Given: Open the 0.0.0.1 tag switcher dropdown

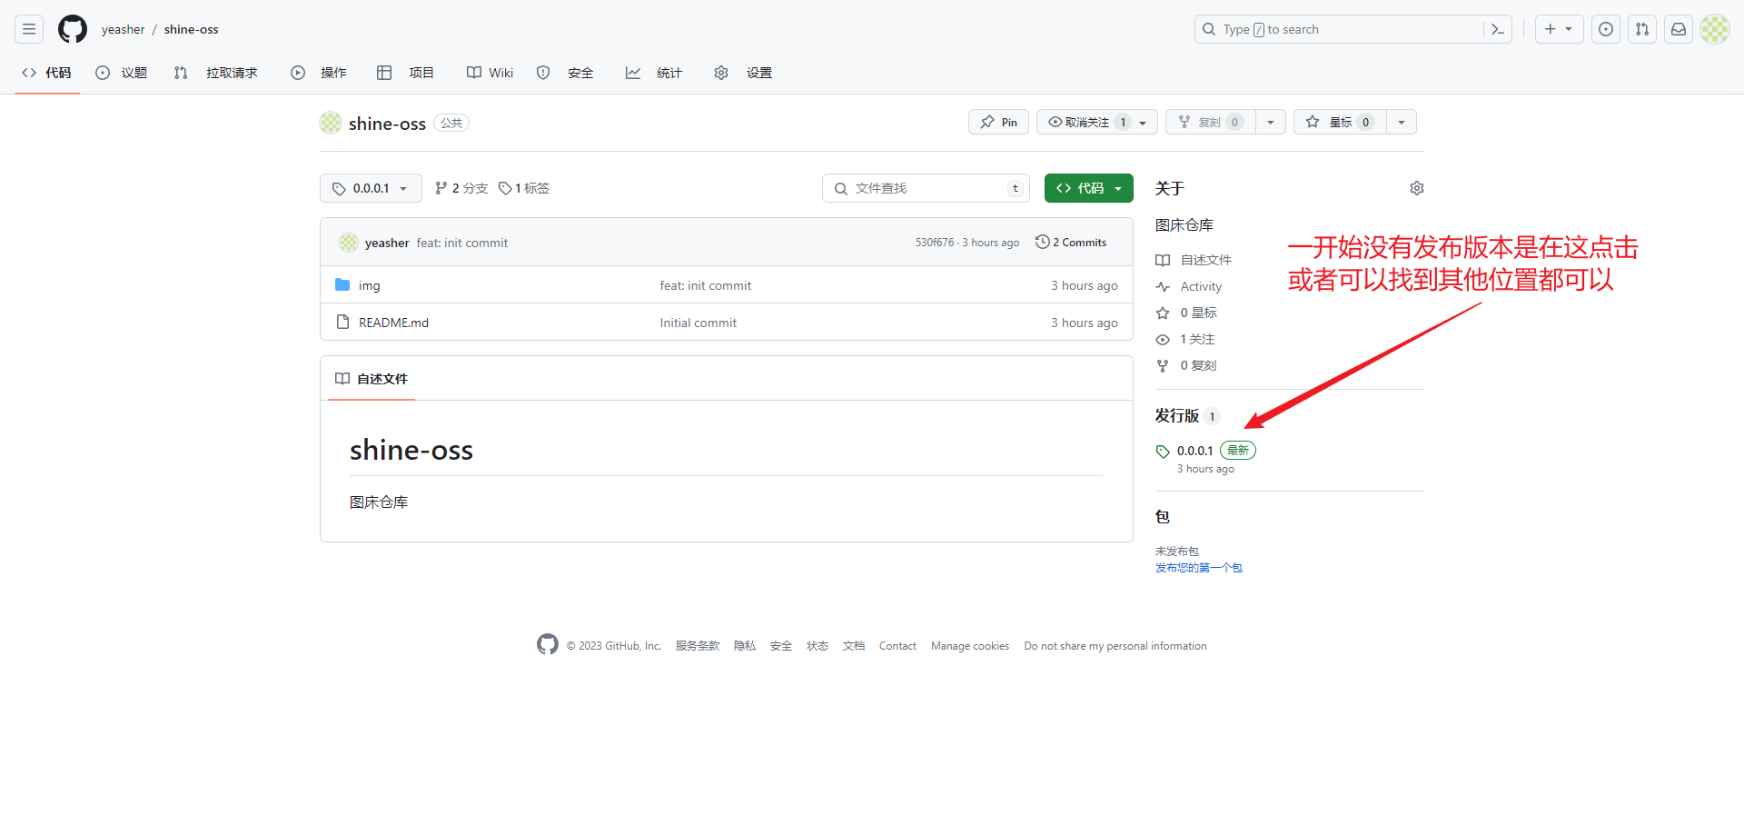Looking at the screenshot, I should (x=371, y=188).
